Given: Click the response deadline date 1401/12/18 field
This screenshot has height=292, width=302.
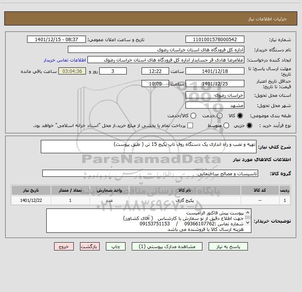Looking at the screenshot, I should (215, 71).
